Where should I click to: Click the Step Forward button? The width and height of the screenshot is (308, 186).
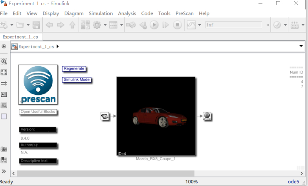166,25
